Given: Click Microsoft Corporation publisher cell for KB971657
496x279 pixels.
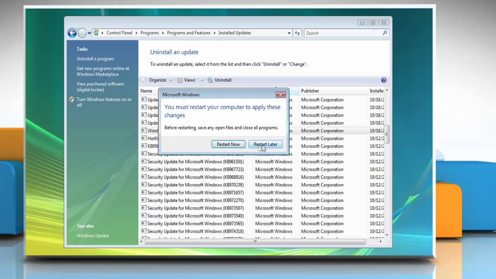Looking at the screenshot, I should [322, 193].
